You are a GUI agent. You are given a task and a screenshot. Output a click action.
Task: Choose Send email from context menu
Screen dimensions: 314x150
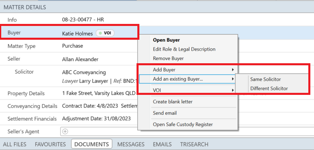tap(165, 113)
